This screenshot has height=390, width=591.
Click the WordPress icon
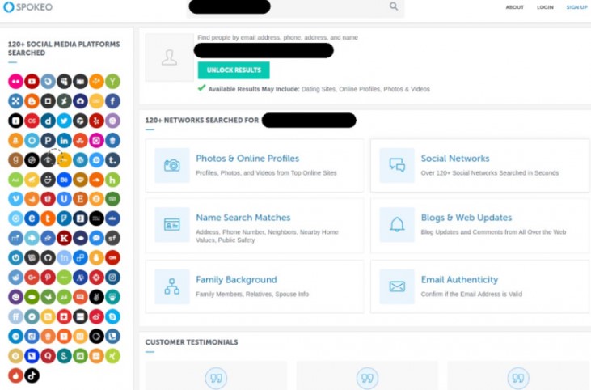[x=80, y=160]
